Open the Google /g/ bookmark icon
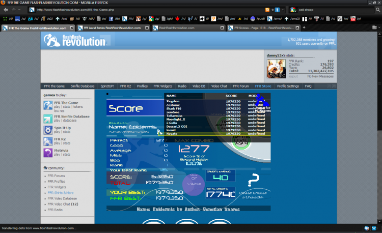382x233 pixels. click(151, 19)
